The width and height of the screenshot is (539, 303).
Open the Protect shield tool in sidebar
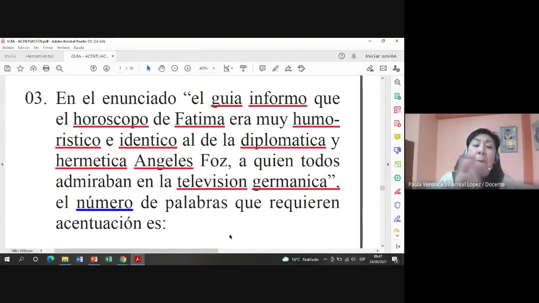pos(397,205)
